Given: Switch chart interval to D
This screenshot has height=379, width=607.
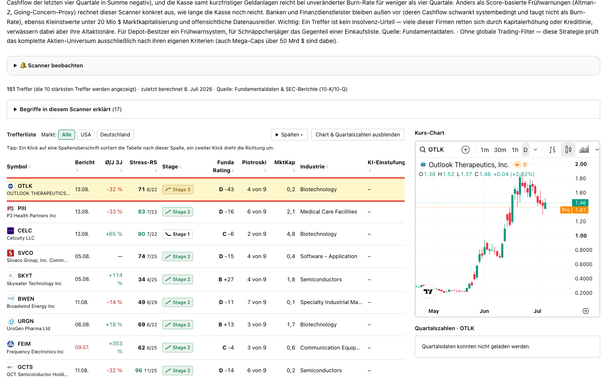Looking at the screenshot, I should pyautogui.click(x=526, y=149).
